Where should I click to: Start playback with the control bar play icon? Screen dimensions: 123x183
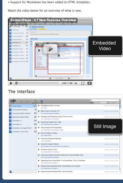coord(11,83)
